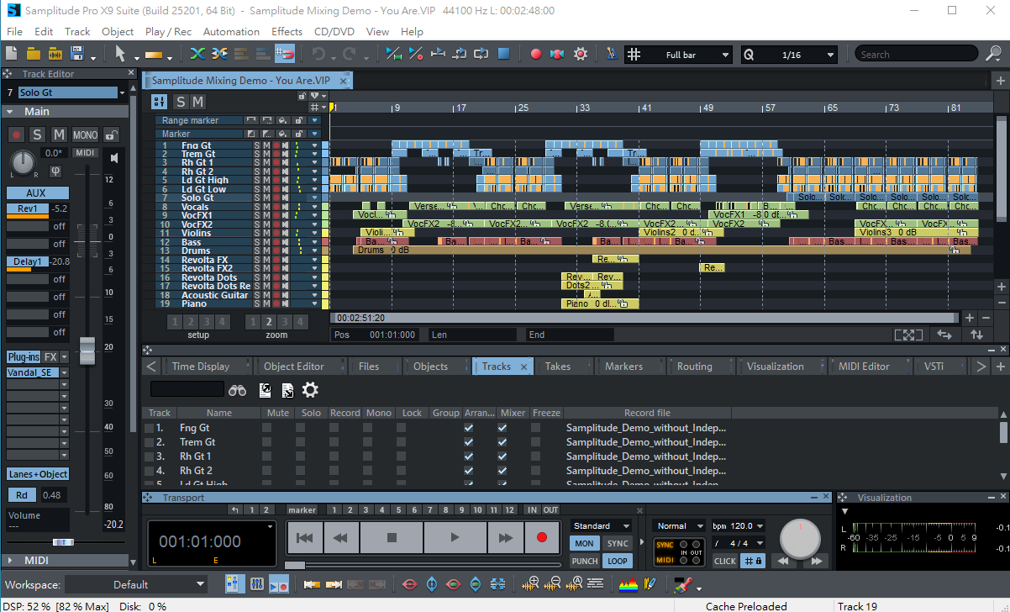The width and height of the screenshot is (1010, 612).
Task: Click the metronome icon in top toolbar
Action: (x=611, y=54)
